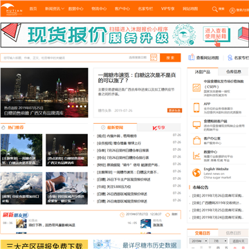Click the orange 搜索 button
This screenshot has width=249, height=249.
[x=170, y=57]
